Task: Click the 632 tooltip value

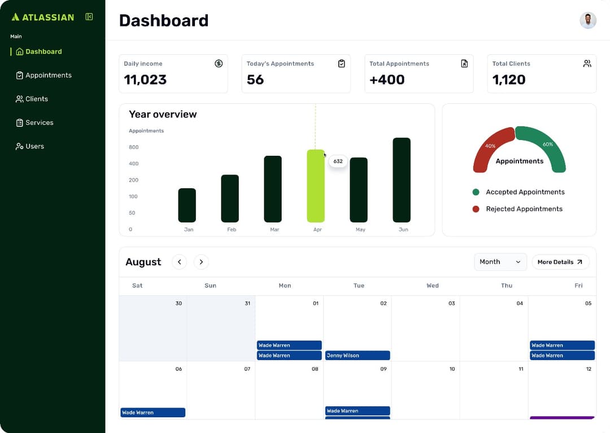Action: tap(338, 161)
